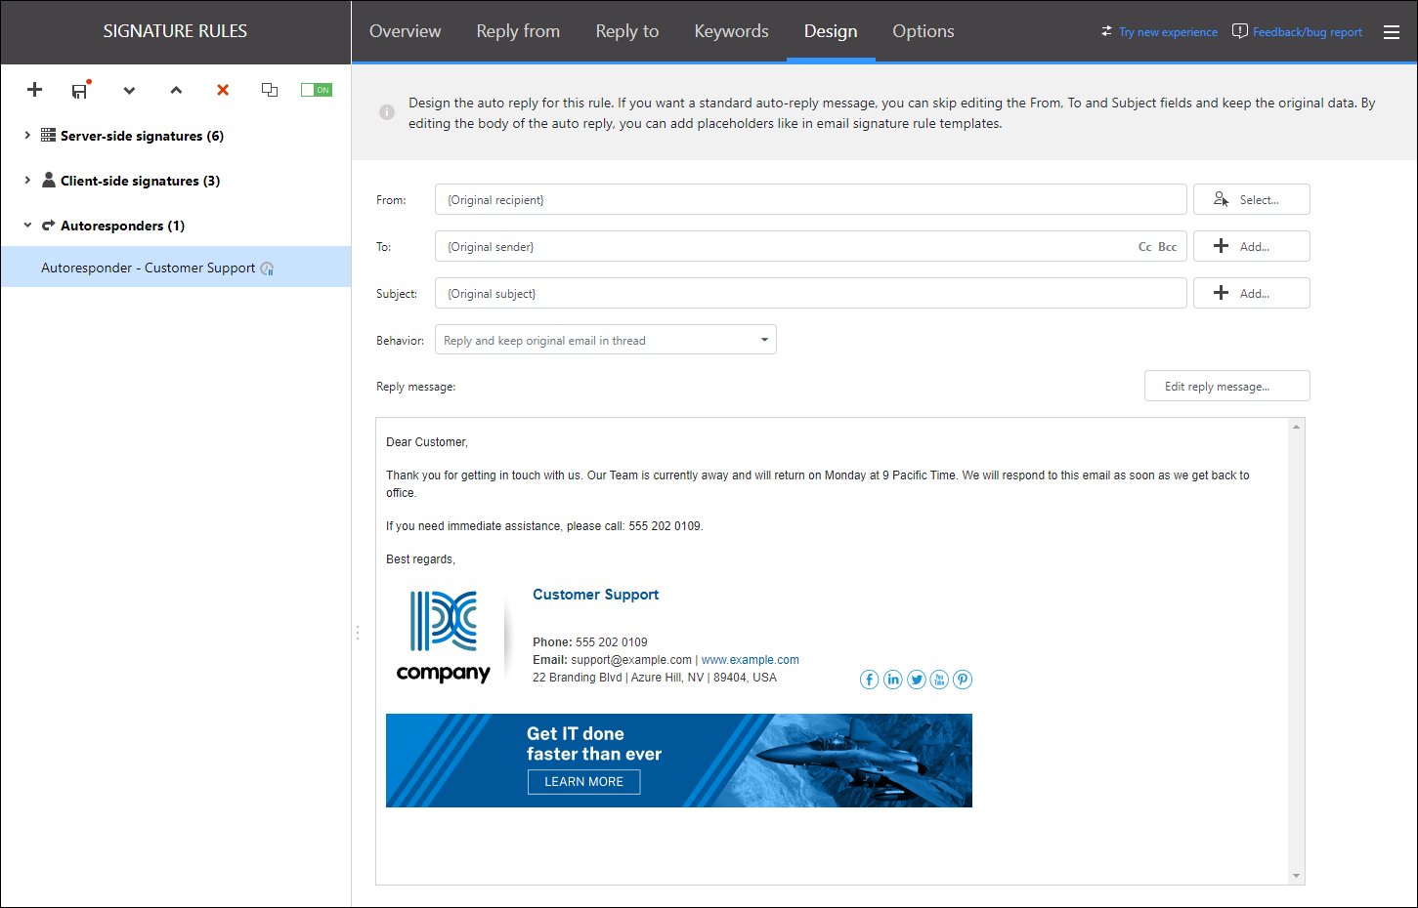Switch to the Options tab
Image resolution: width=1418 pixels, height=908 pixels.
[x=924, y=31]
